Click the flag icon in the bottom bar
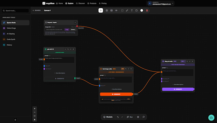The height and width of the screenshot is (123, 217). [x=144, y=117]
